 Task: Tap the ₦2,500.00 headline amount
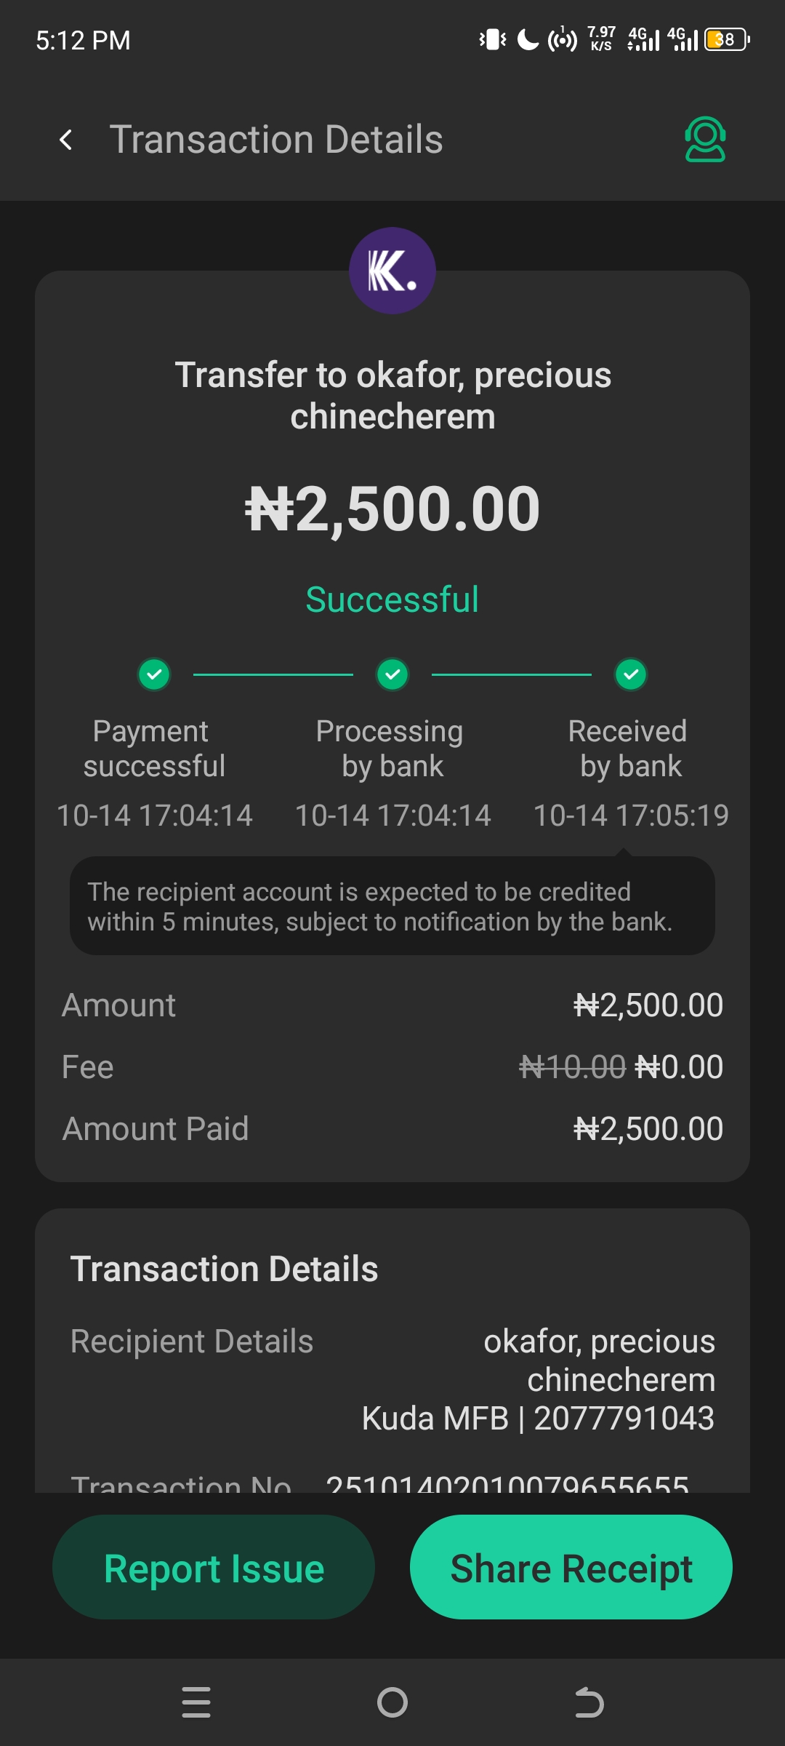coord(392,509)
